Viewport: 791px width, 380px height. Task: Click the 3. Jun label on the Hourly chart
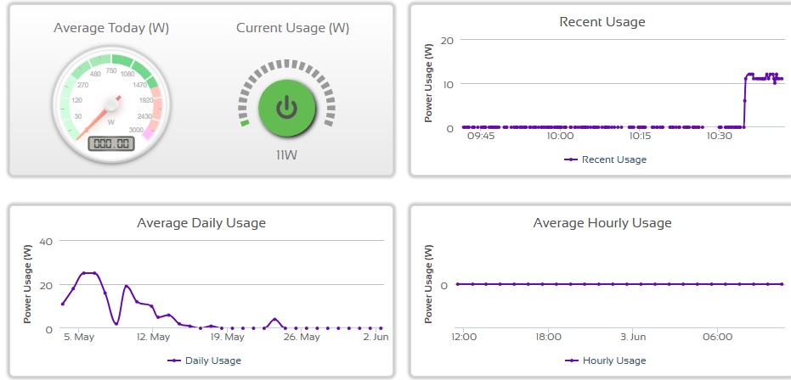pyautogui.click(x=633, y=337)
